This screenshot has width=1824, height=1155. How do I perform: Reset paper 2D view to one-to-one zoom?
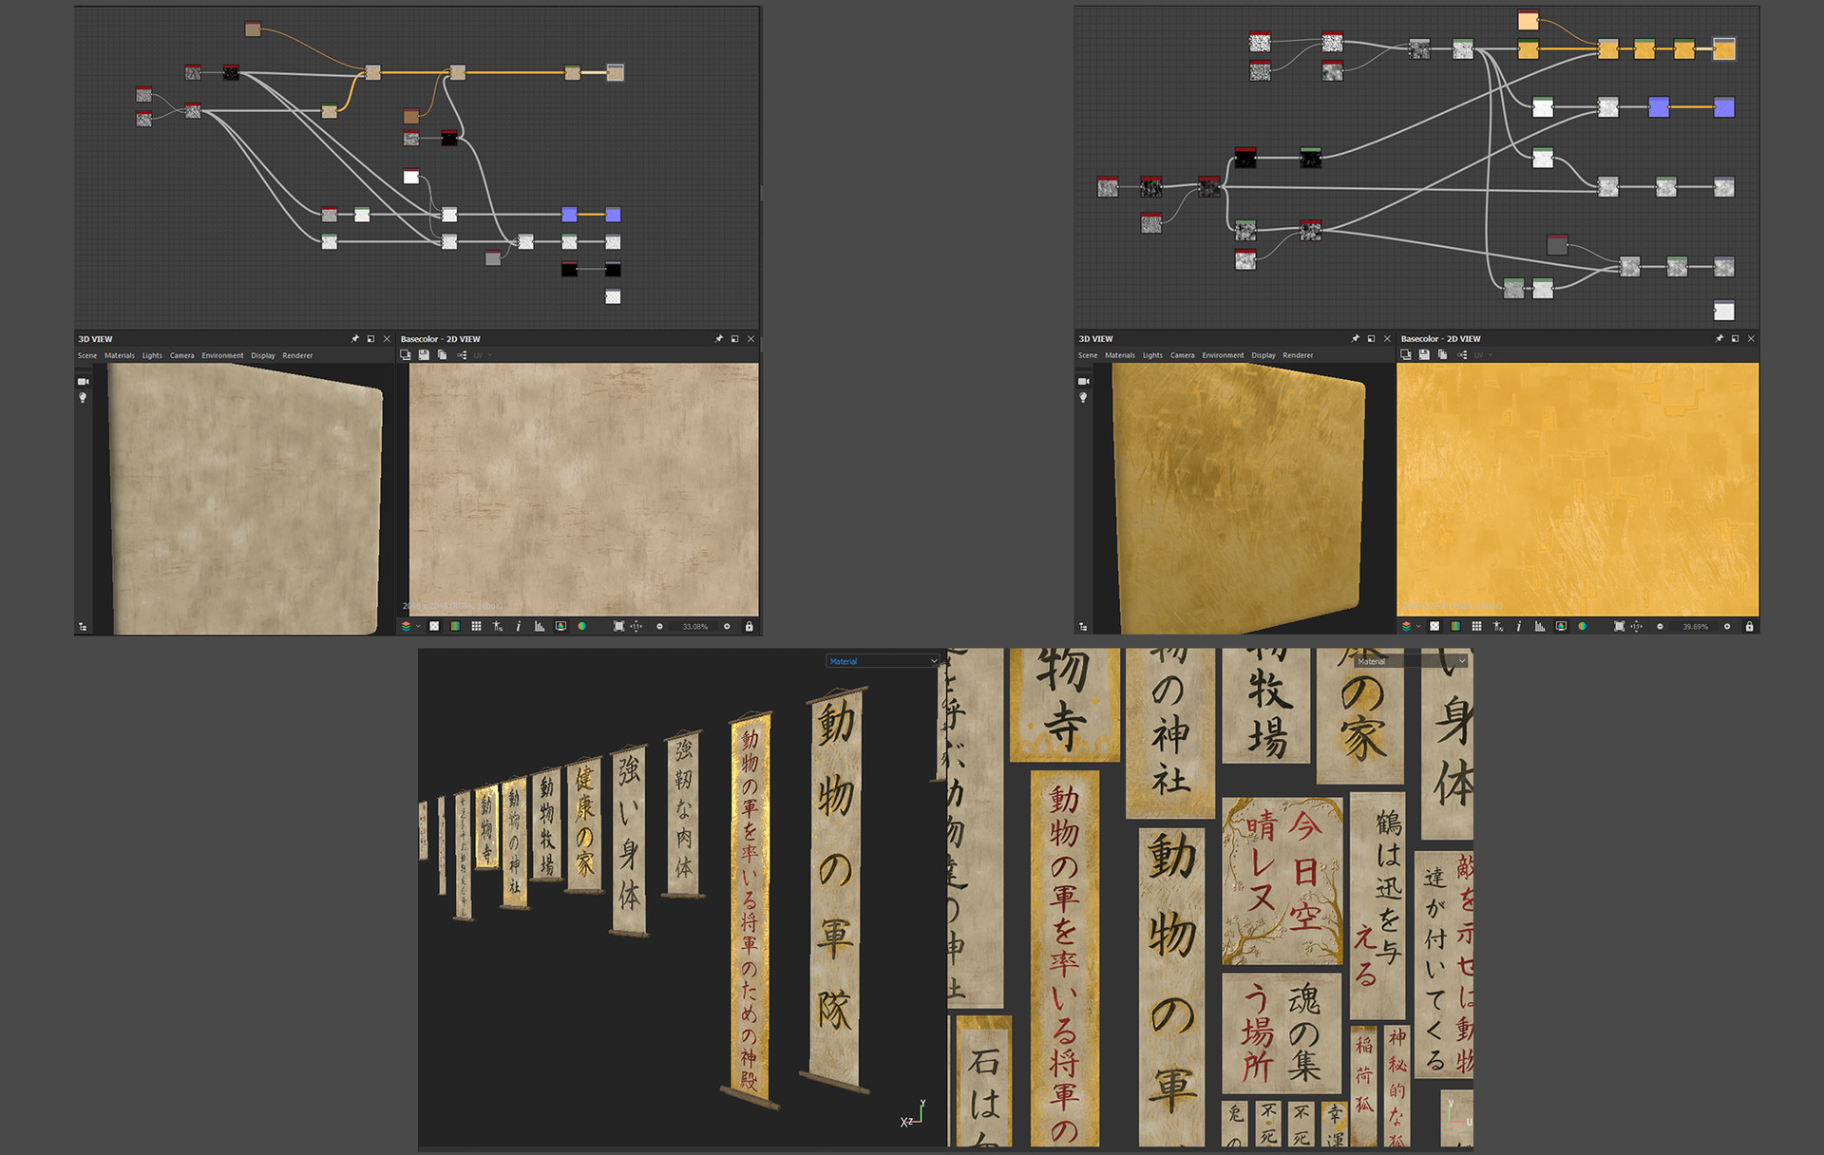[x=636, y=627]
